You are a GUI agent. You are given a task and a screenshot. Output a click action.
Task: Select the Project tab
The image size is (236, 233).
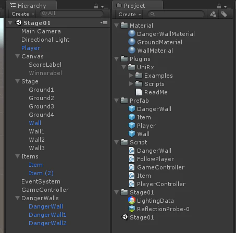tap(138, 6)
